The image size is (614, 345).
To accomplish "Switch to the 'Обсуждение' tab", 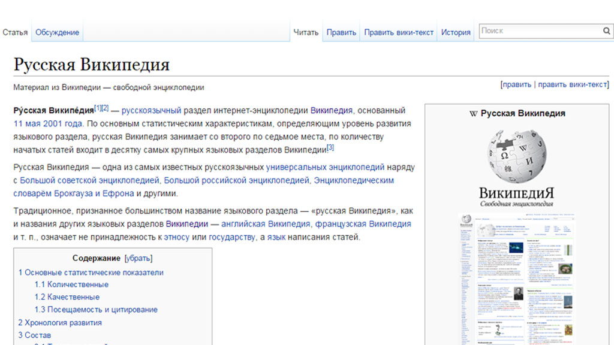I will click(x=57, y=32).
